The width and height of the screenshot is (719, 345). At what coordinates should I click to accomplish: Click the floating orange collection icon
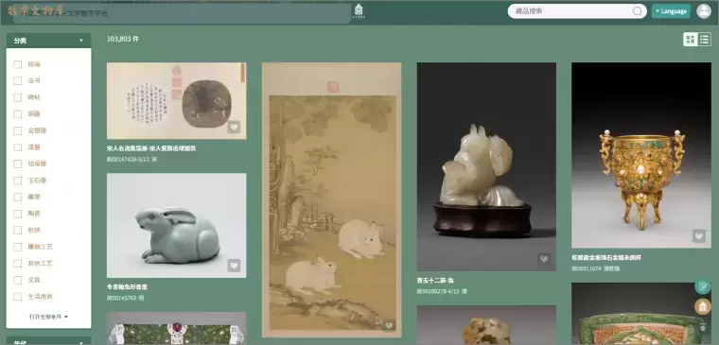pos(703,306)
